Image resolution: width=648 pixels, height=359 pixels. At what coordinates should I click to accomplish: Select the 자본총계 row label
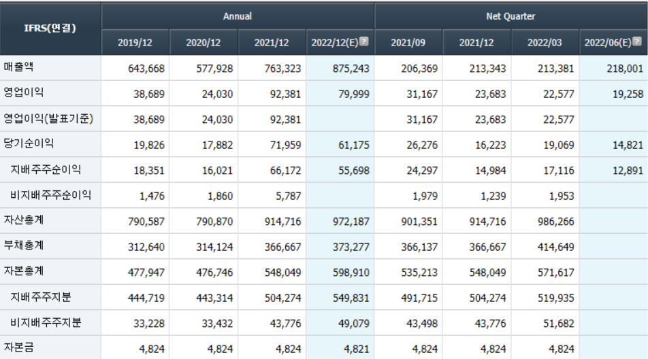tap(24, 271)
